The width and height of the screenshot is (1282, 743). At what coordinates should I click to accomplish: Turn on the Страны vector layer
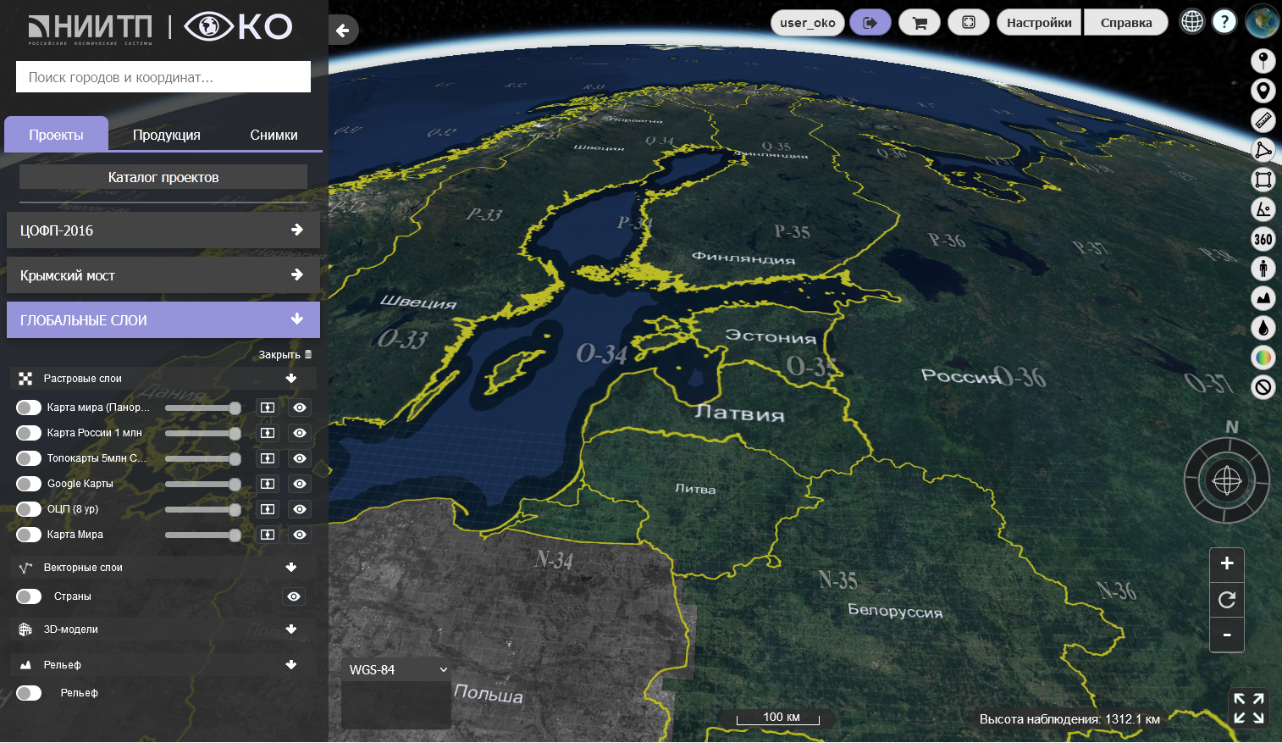[x=29, y=596]
